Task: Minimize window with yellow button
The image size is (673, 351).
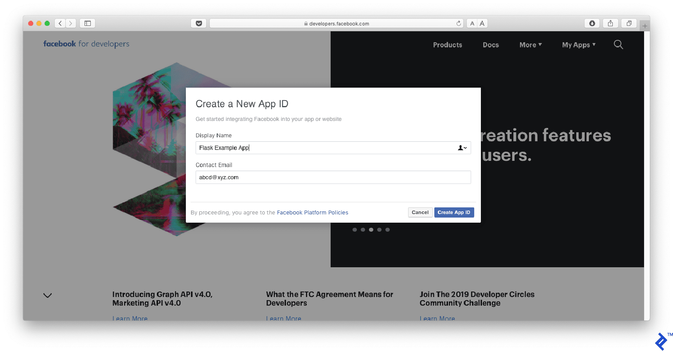Action: point(39,23)
